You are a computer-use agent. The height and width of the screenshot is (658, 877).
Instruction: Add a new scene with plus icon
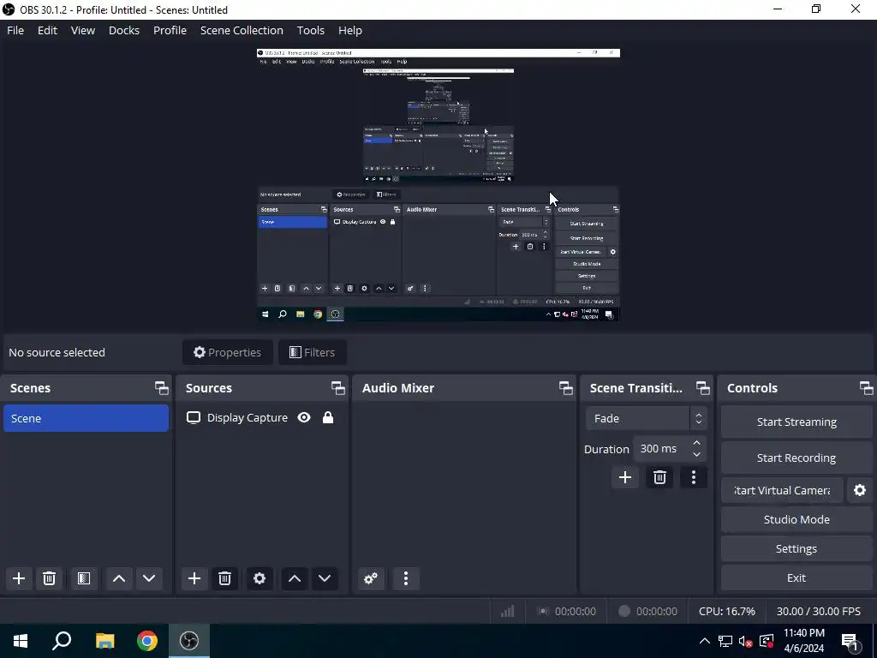pyautogui.click(x=19, y=578)
